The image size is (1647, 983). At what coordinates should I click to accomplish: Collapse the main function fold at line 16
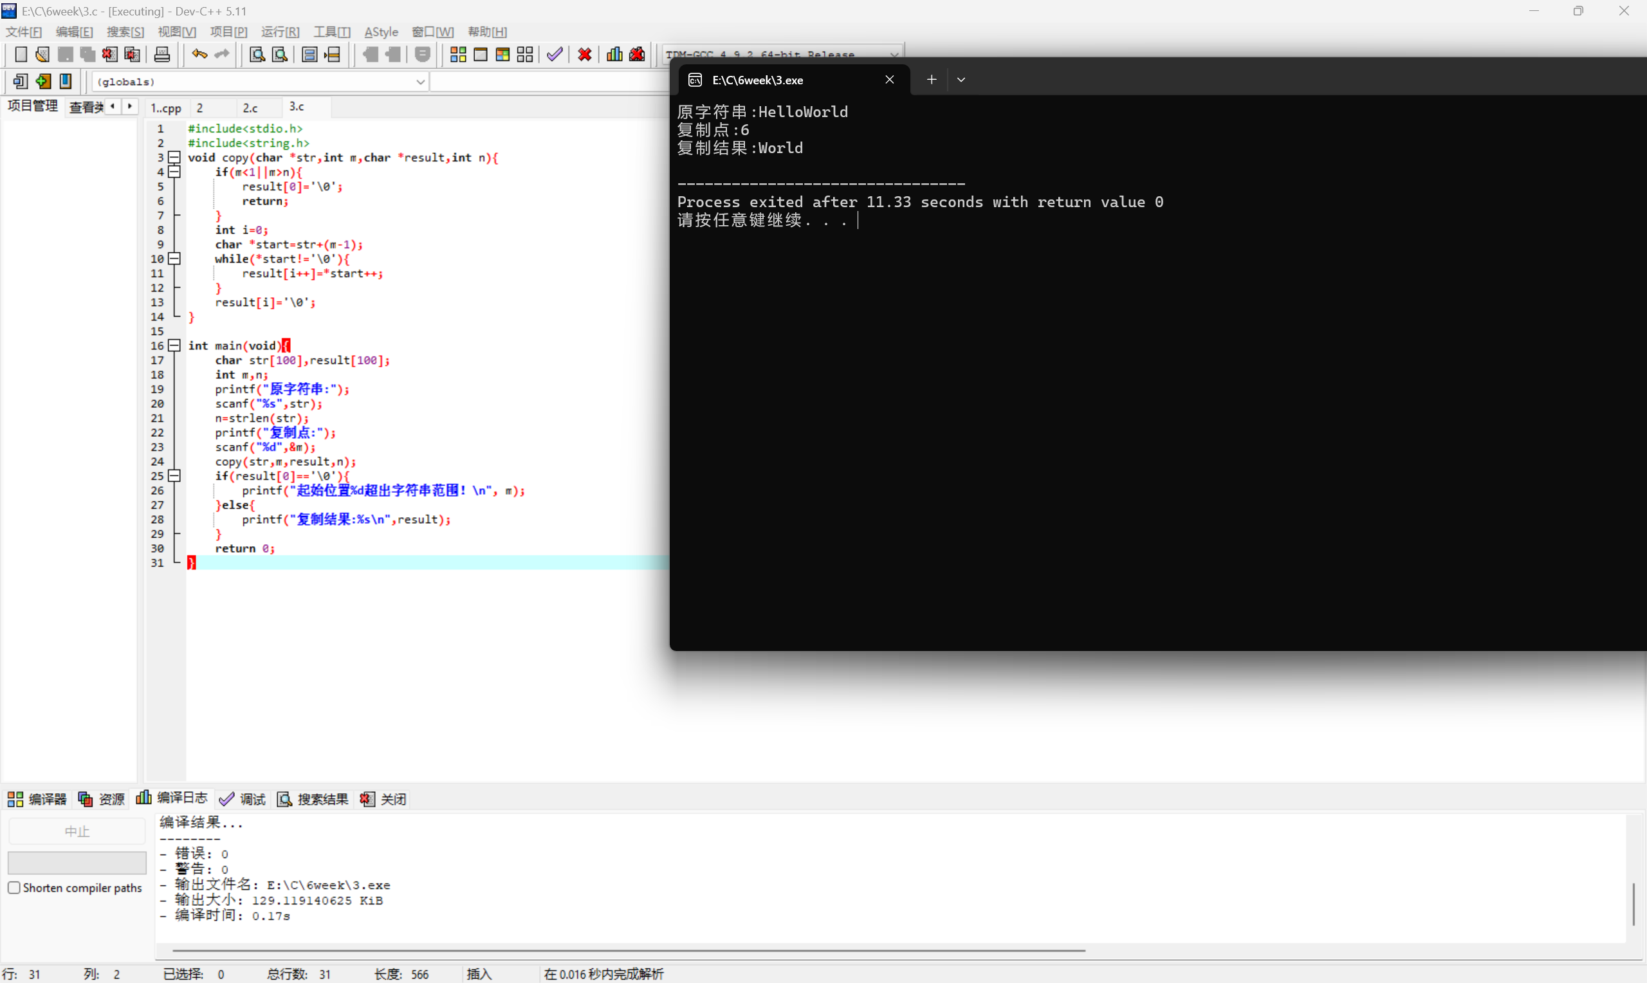[174, 345]
